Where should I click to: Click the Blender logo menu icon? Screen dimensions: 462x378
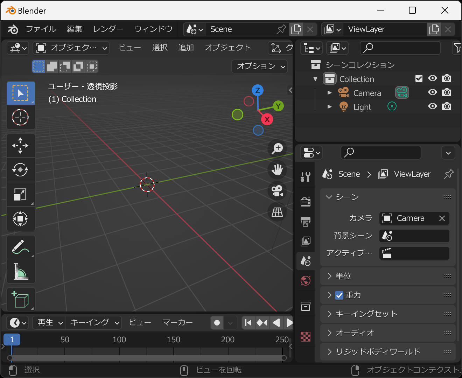tap(13, 29)
